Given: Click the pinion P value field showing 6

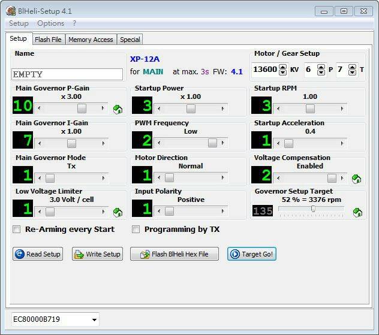Looking at the screenshot, I should click(x=311, y=70).
